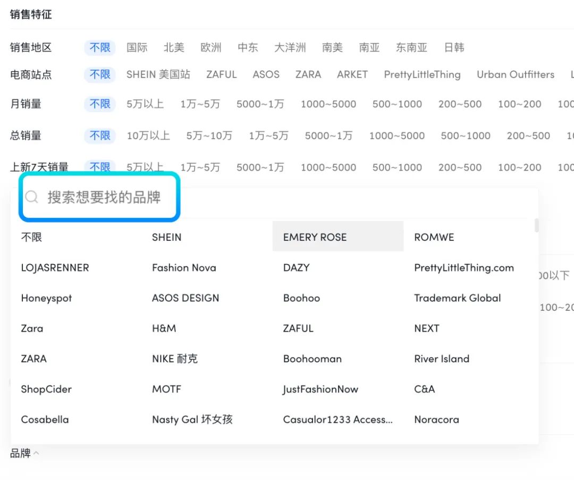Select Fashion Nova brand
The image size is (574, 491).
(x=184, y=267)
